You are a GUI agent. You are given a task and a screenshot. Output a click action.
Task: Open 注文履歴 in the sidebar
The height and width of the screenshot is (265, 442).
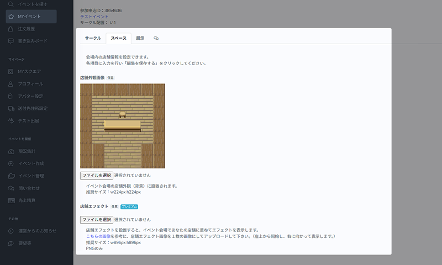click(27, 29)
